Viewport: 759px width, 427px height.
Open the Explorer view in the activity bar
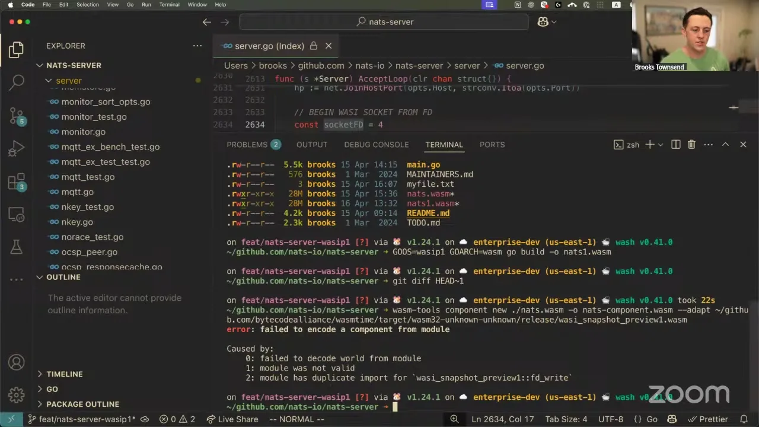tap(17, 50)
